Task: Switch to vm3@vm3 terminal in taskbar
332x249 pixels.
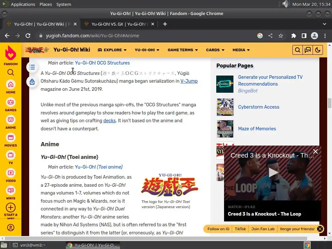Action: pos(30,245)
